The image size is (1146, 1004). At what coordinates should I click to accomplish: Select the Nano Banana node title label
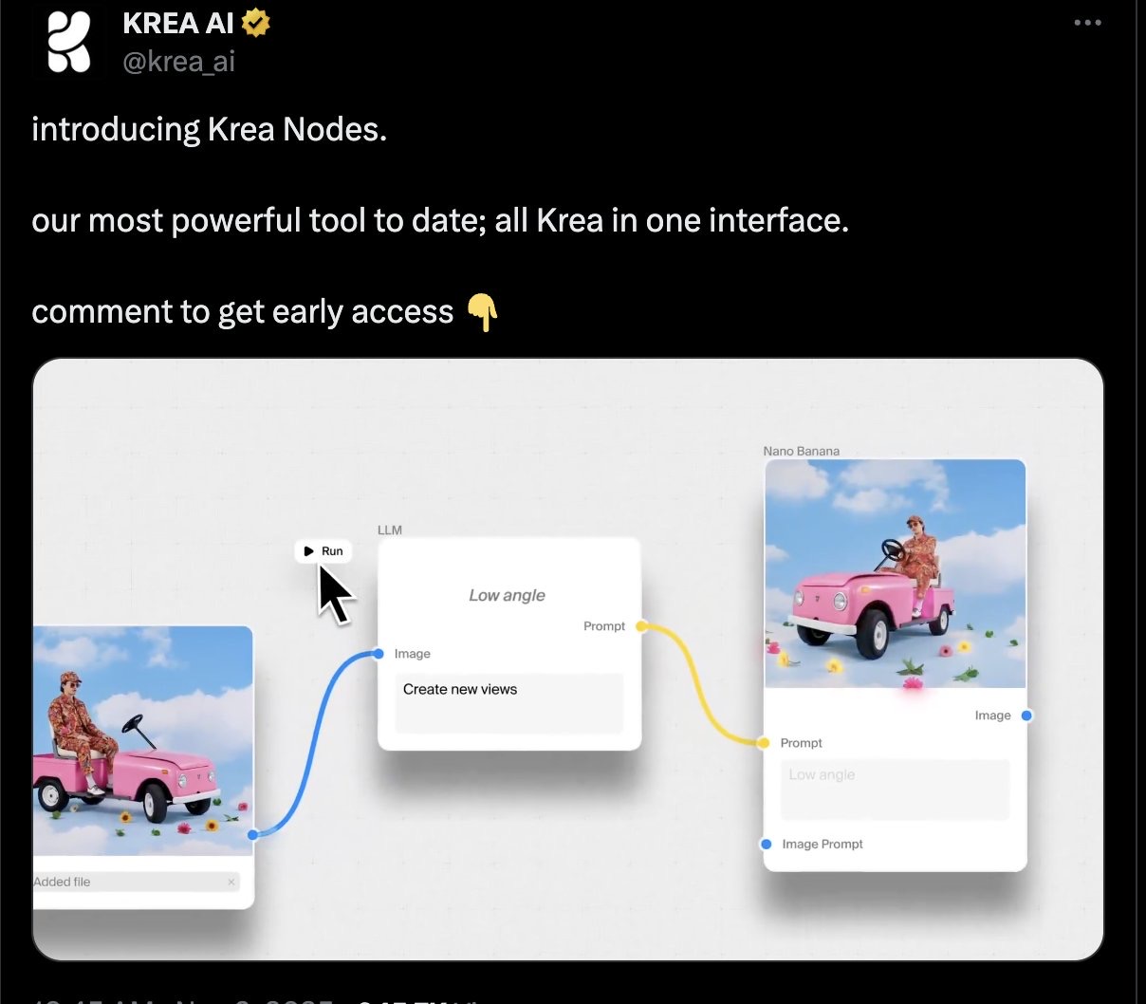click(x=802, y=451)
